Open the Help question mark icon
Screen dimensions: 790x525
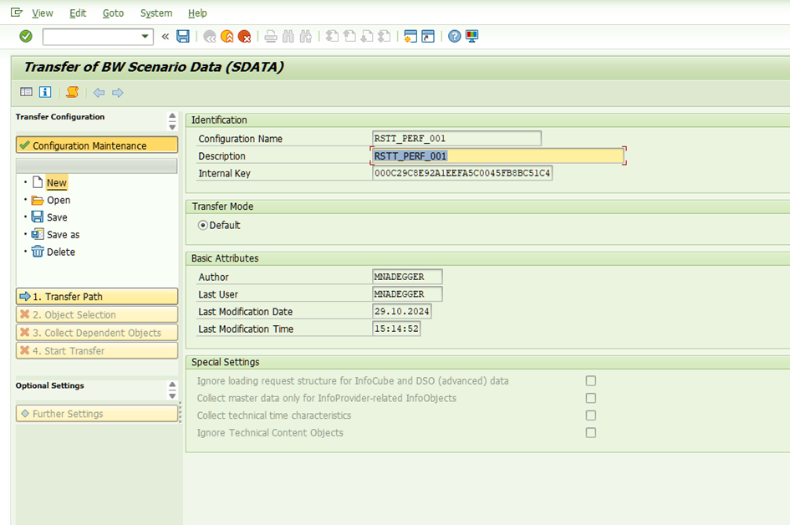(454, 36)
